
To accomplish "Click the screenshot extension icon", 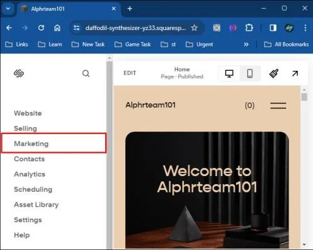I will click(217, 28).
